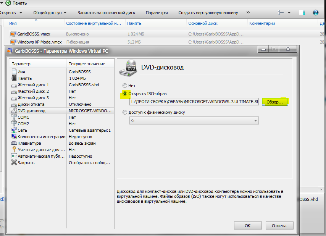Screen dimensions: 326x236
Task: Click the 512 МБ memory cell
Action: (134, 42)
